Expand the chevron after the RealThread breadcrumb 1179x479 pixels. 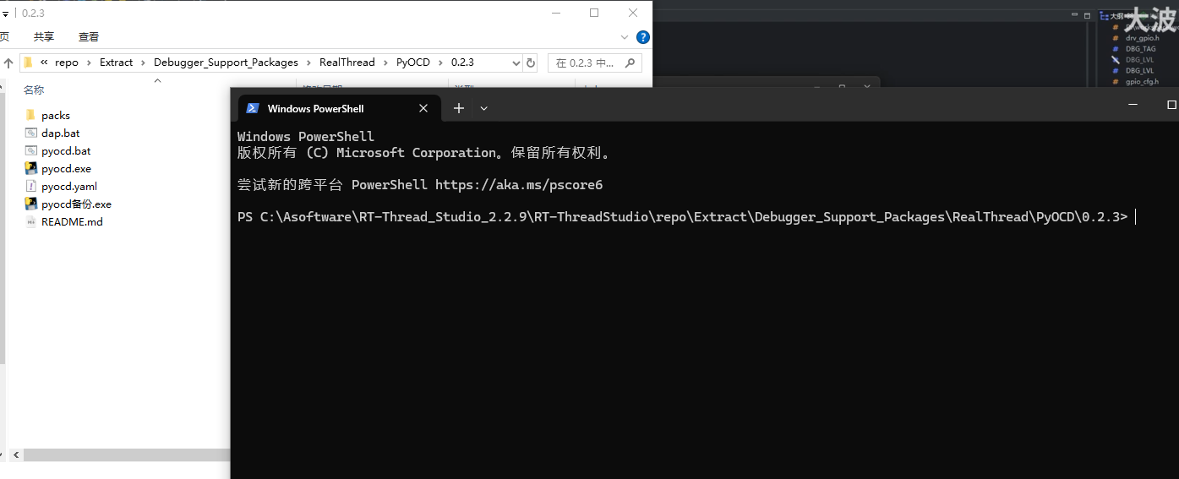(385, 63)
